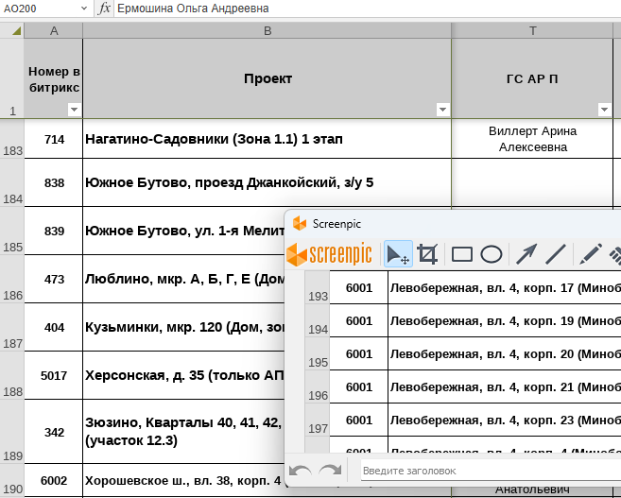Click the select-all corner triangle
Screen dimensions: 621x498
pos(16,30)
